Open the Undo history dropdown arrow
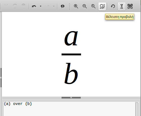This screenshot has width=141, height=116. [41, 6]
